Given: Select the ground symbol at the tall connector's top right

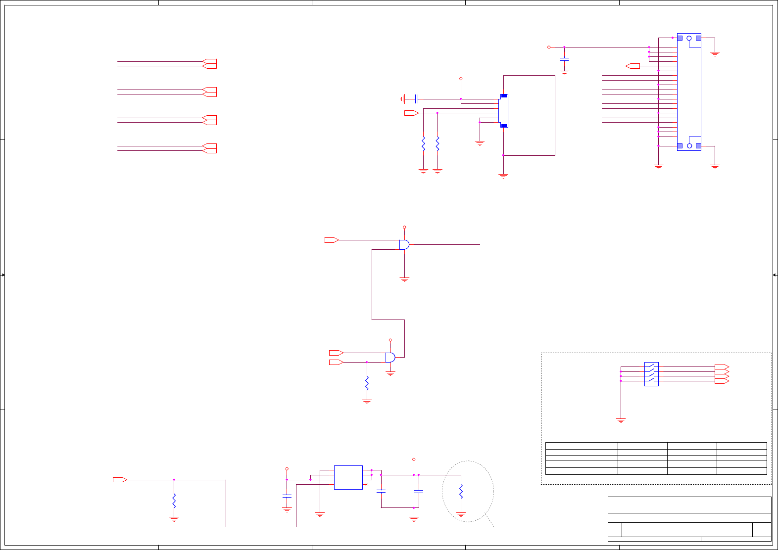Looking at the screenshot, I should [715, 54].
